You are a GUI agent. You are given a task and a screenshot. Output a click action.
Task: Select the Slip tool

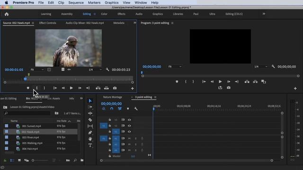point(90,126)
